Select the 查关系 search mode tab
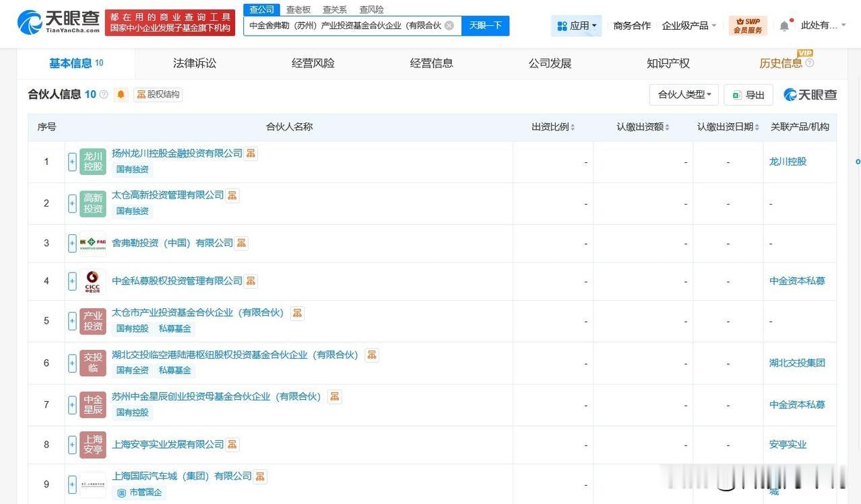The width and height of the screenshot is (861, 504). [x=335, y=9]
